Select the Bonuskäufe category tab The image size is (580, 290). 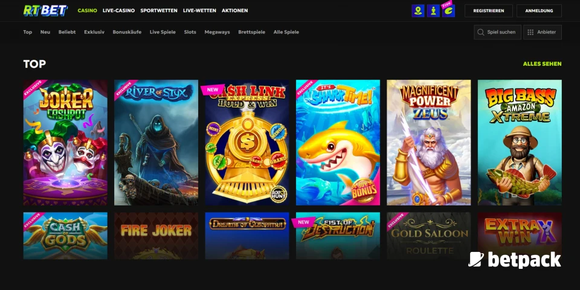(127, 32)
